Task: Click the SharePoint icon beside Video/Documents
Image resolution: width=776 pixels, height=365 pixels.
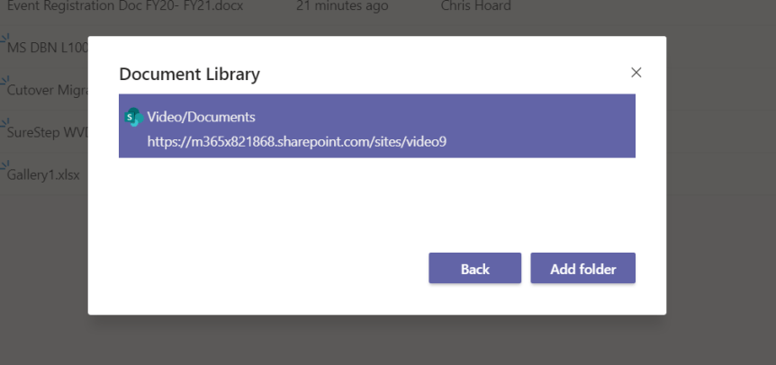Action: [134, 117]
